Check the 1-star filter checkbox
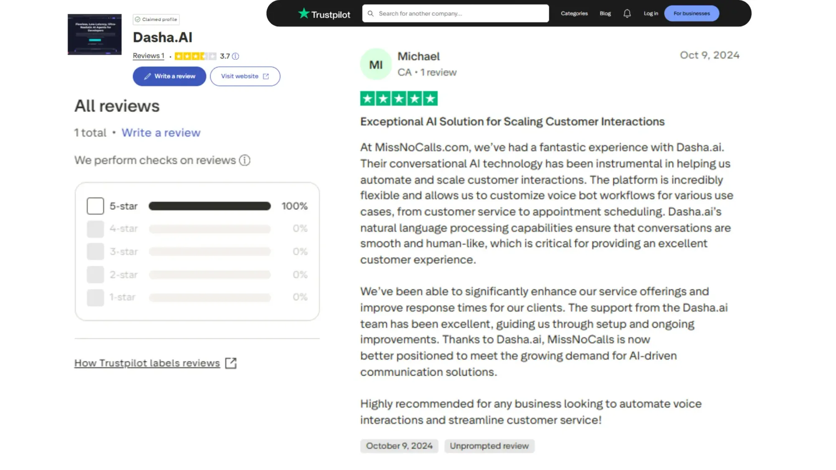The height and width of the screenshot is (470, 836). tap(95, 297)
